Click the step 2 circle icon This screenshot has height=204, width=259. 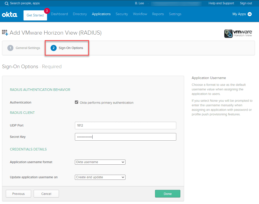tap(54, 48)
